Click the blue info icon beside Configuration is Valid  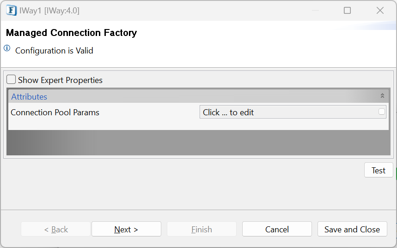point(7,48)
